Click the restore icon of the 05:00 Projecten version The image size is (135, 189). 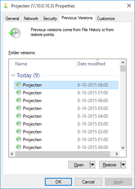(x=19, y=108)
